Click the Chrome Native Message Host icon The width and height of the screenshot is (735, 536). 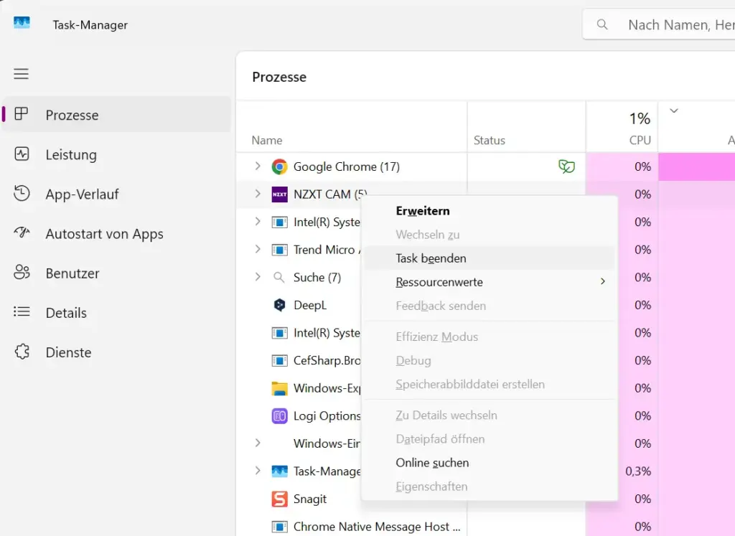(279, 526)
